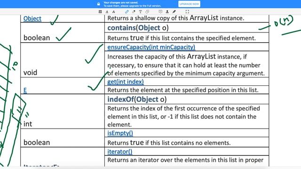Select the Text tool
The image size is (301, 169).
click(x=140, y=12)
